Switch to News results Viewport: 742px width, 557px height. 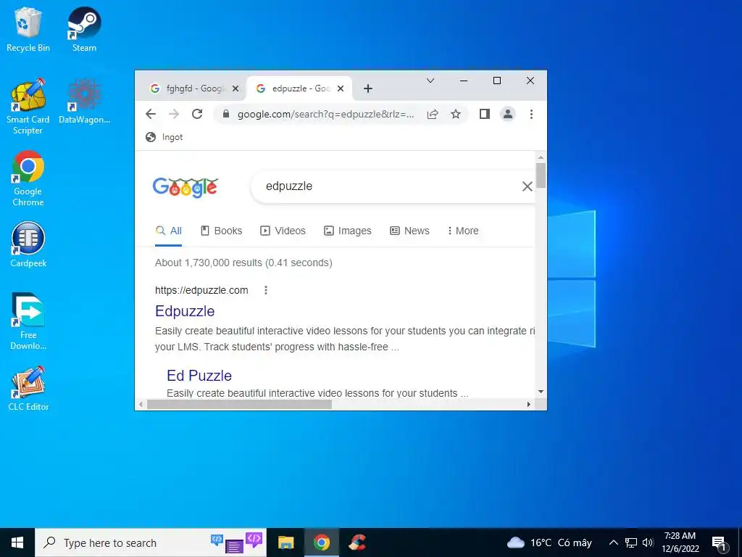[409, 231]
